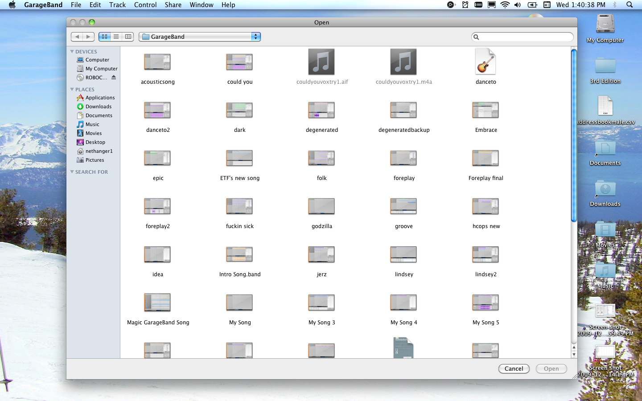
Task: Select the folk project icon
Action: tap(321, 158)
